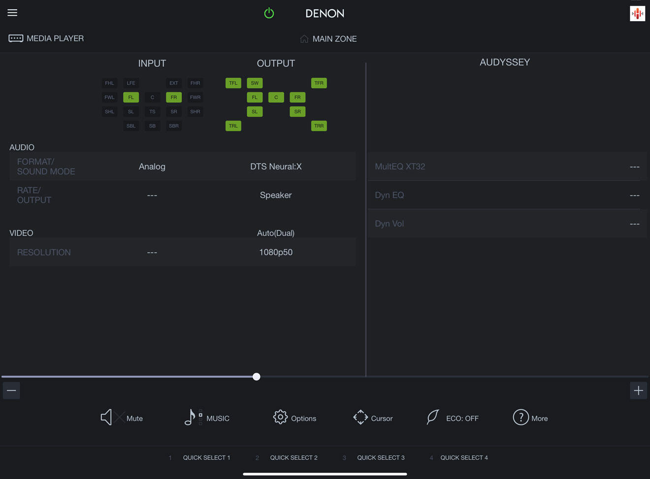This screenshot has width=650, height=479.
Task: Click the output SW subwoofer indicator
Action: [255, 83]
